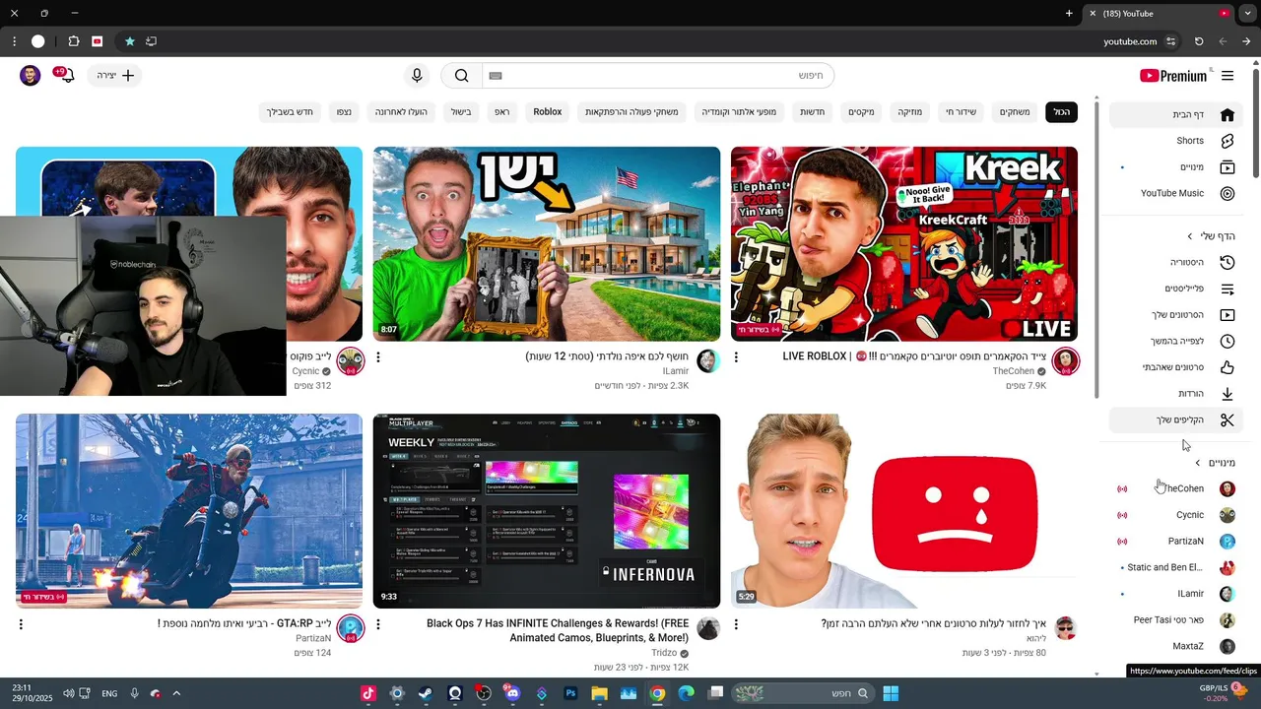
Task: Start voice search with microphone icon
Action: [x=417, y=76]
